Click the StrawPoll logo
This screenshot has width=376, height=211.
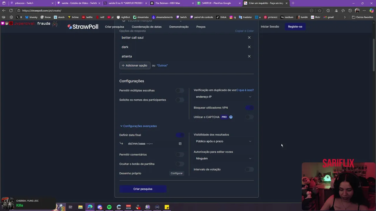83,27
